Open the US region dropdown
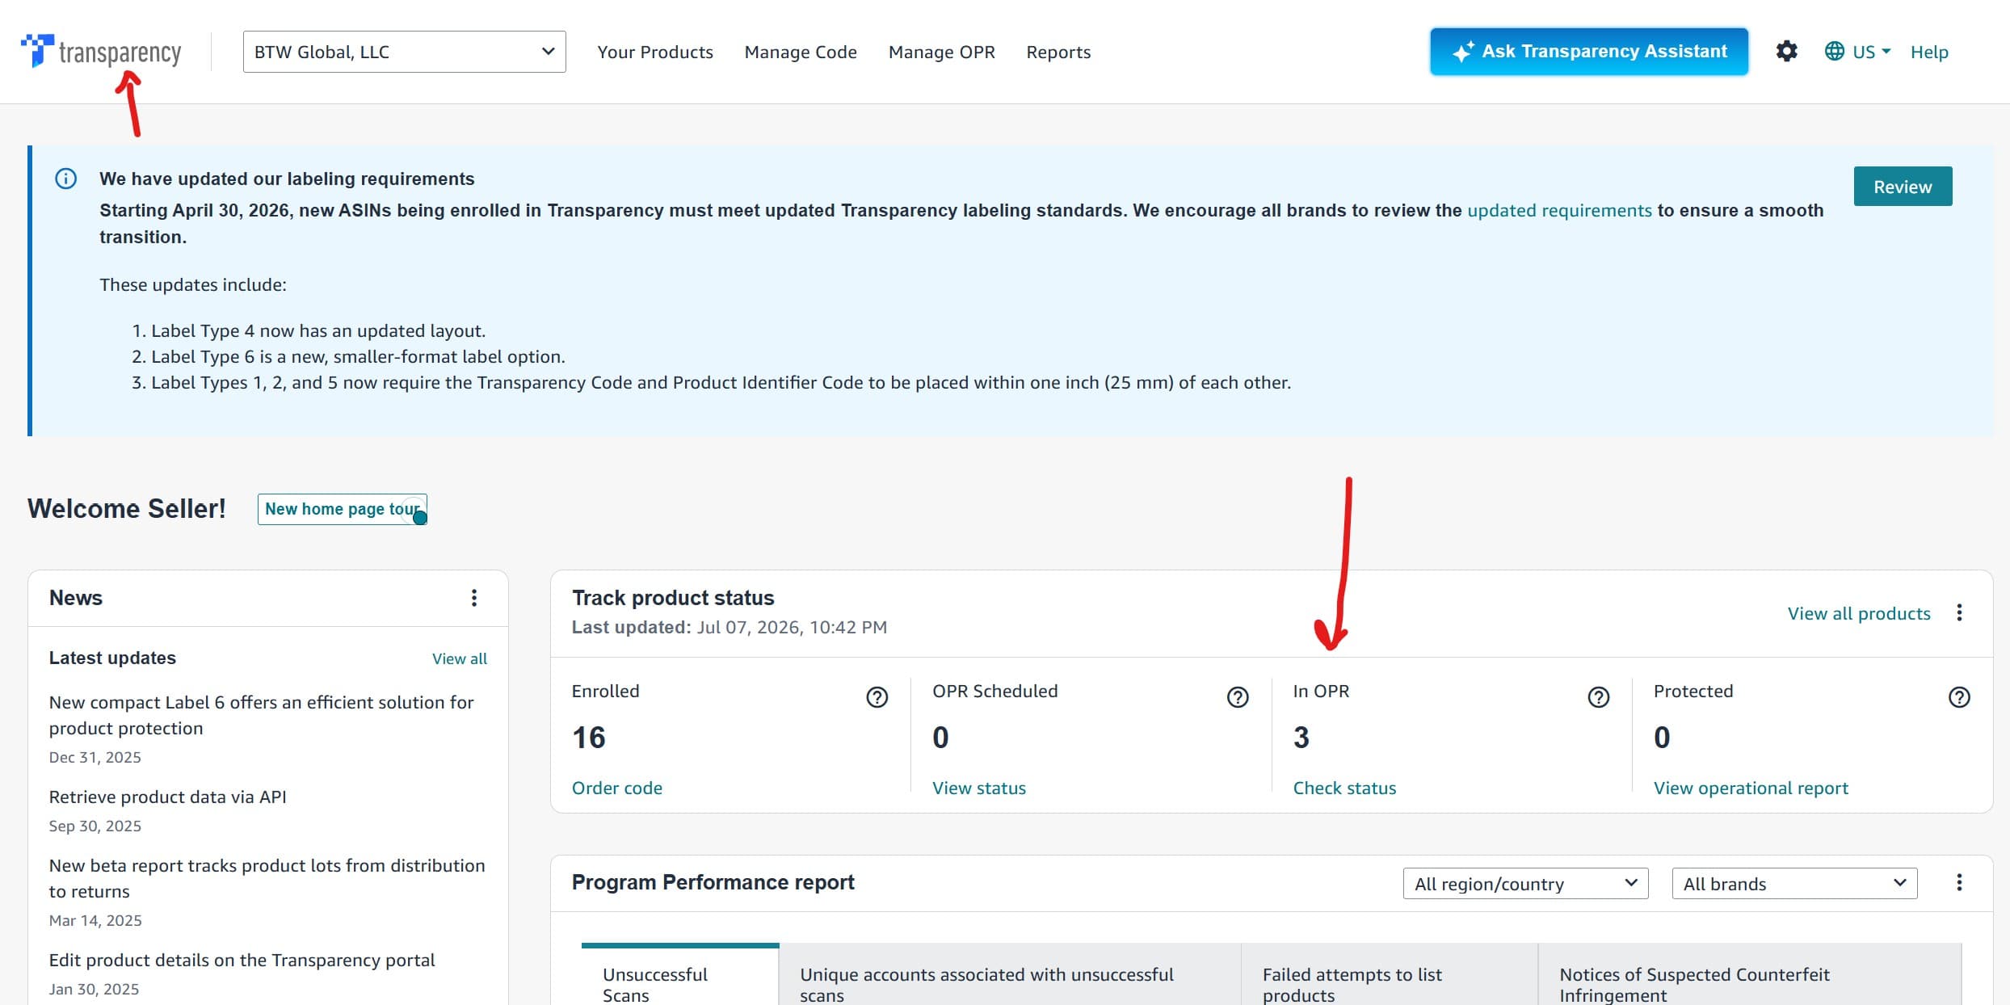 pos(1872,52)
